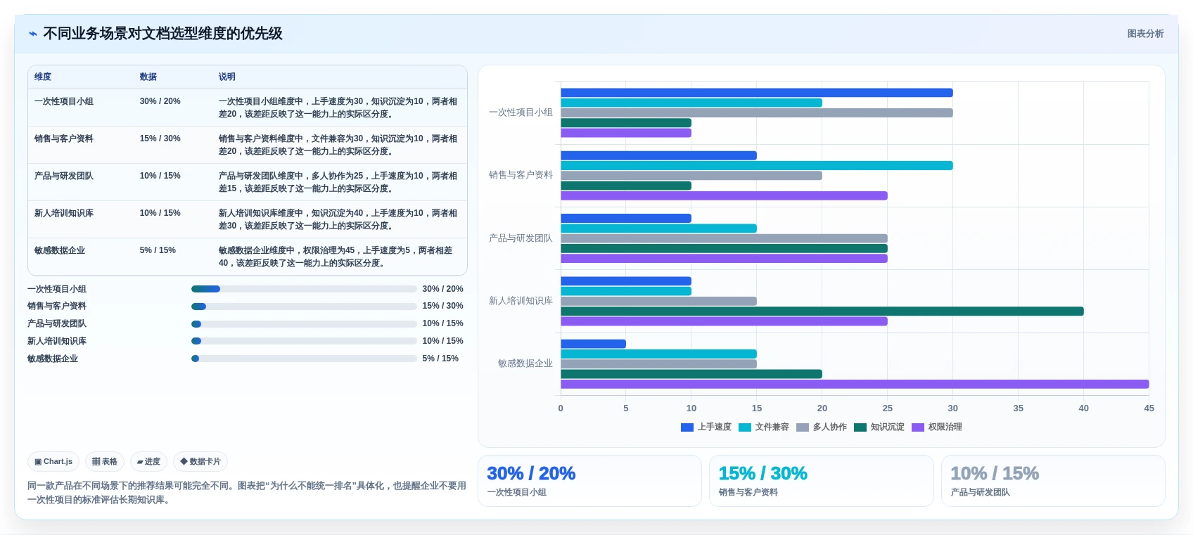Click the 说明 column header
The height and width of the screenshot is (535, 1193).
point(227,77)
